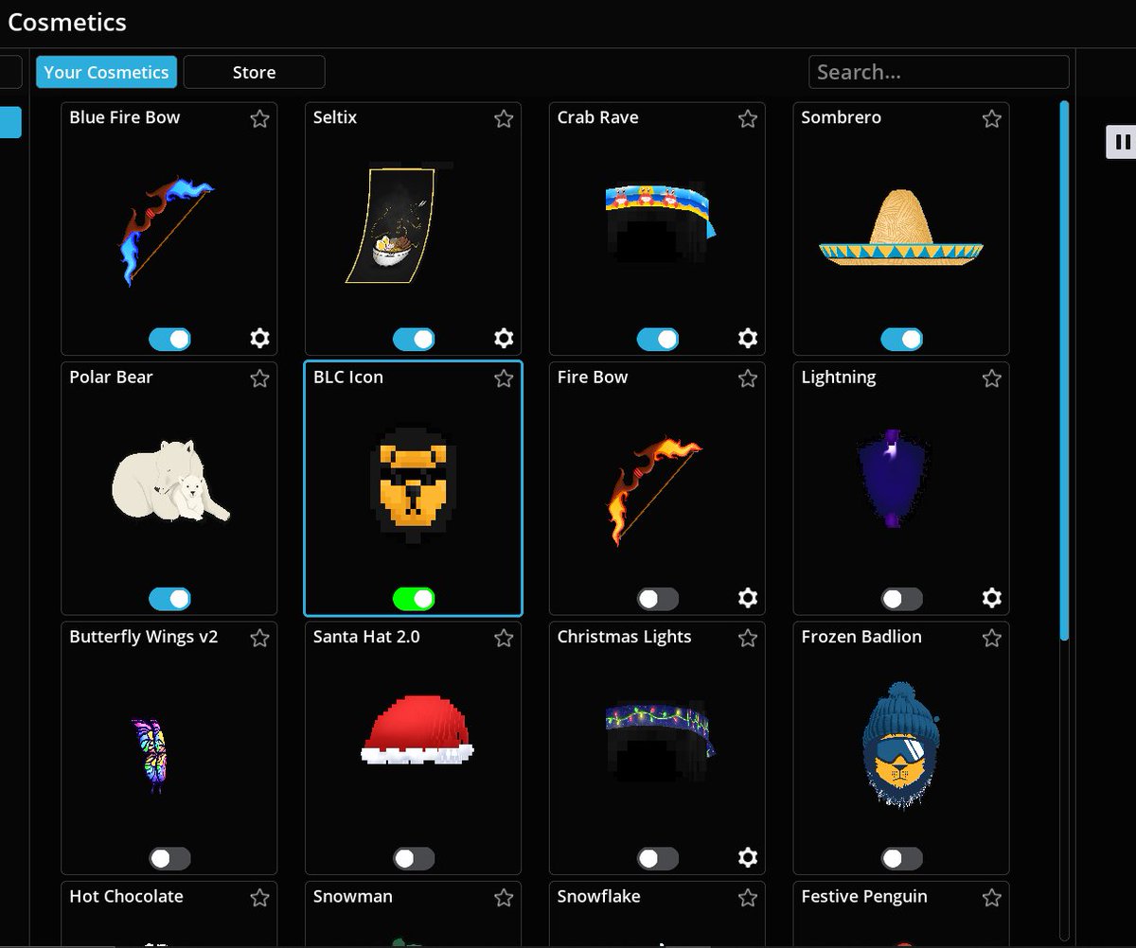
Task: Favorite Butterfly Wings v2
Action: 260,639
